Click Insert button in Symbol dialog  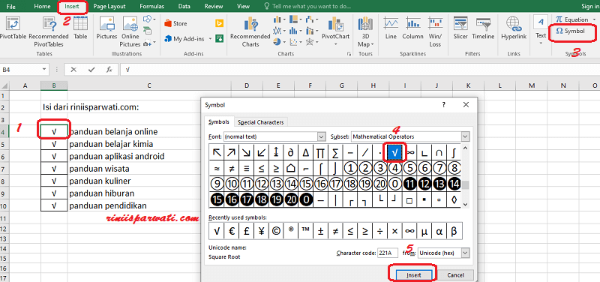coord(413,274)
